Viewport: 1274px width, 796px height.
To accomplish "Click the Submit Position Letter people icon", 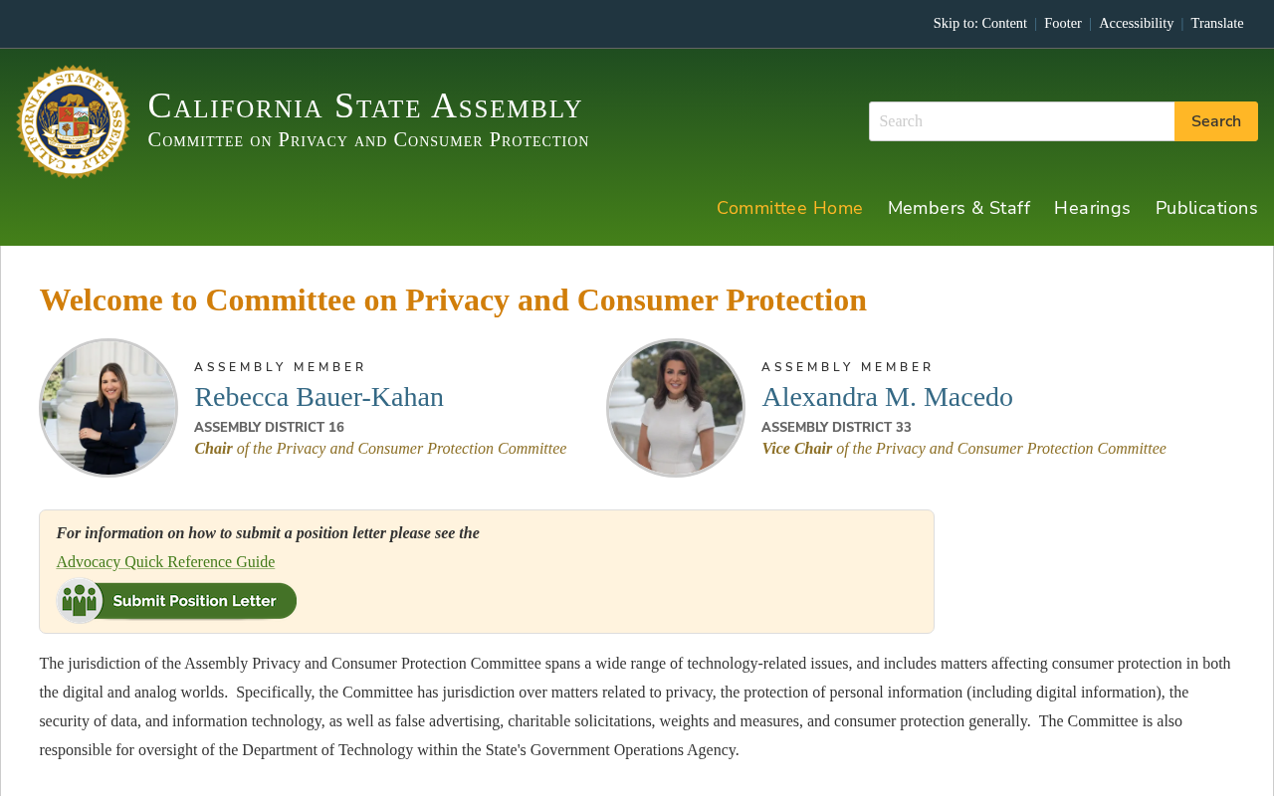I will [x=80, y=601].
